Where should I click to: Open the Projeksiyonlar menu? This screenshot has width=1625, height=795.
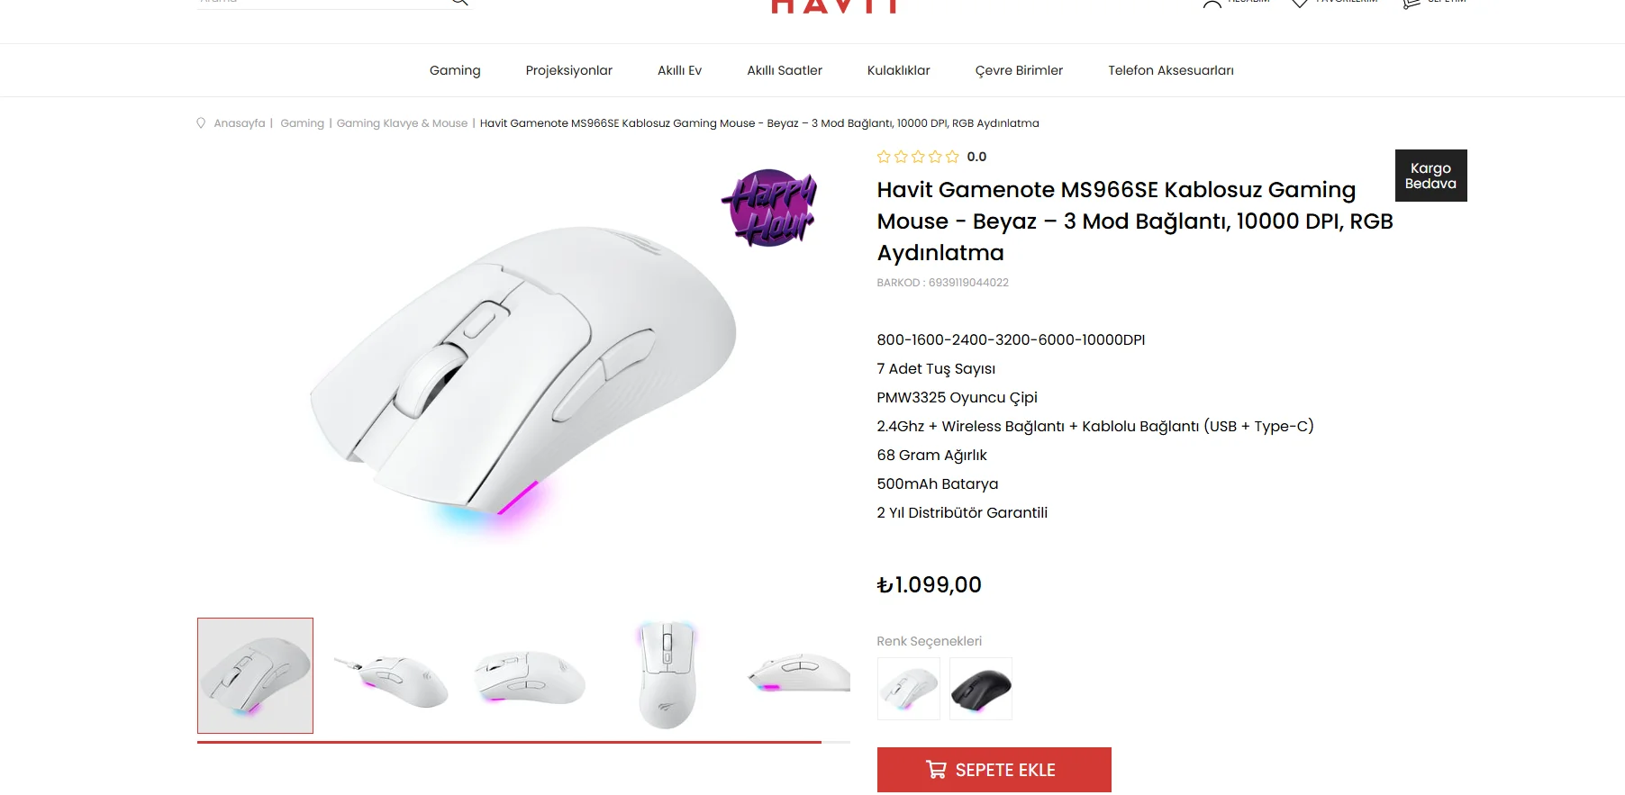coord(568,70)
